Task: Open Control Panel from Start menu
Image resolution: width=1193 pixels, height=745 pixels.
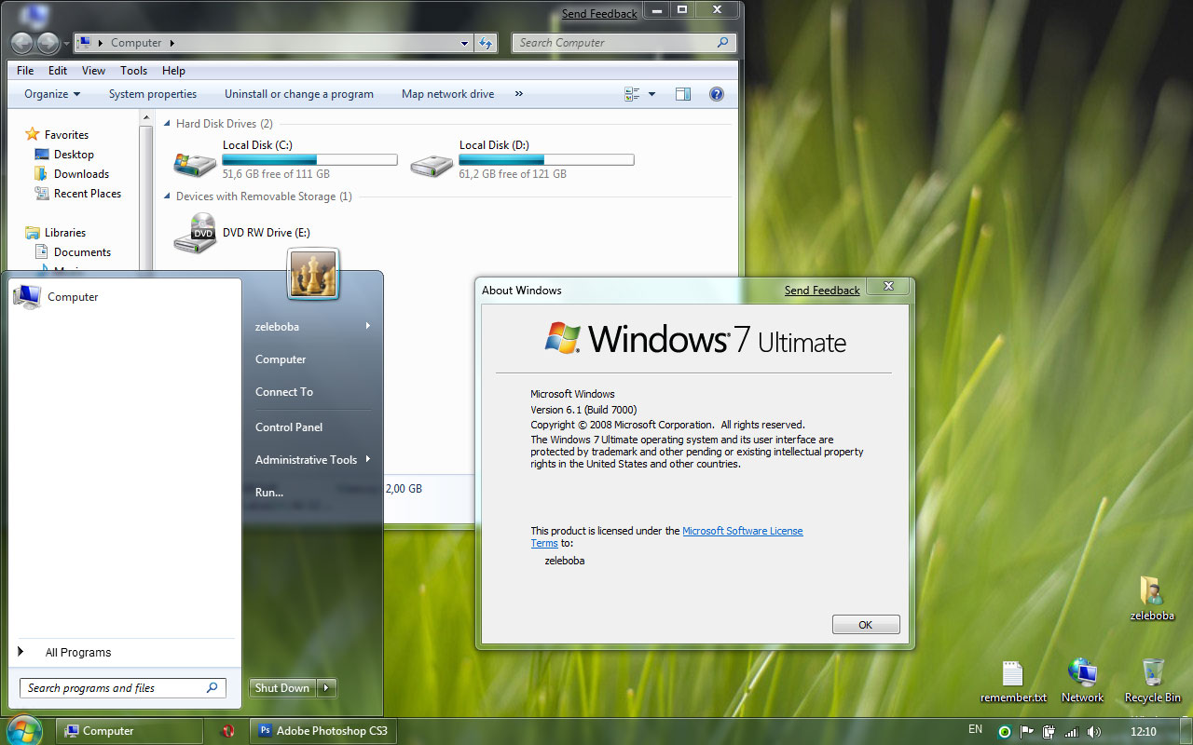Action: point(289,427)
